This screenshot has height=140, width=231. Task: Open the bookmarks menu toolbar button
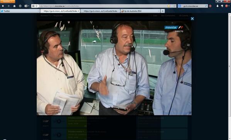pos(27,6)
